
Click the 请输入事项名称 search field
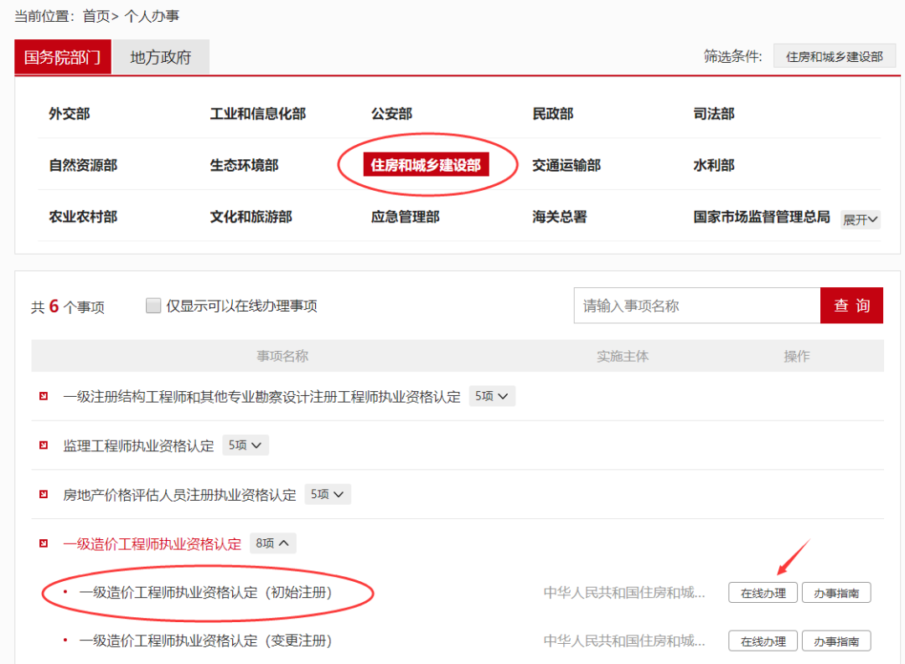(x=696, y=306)
